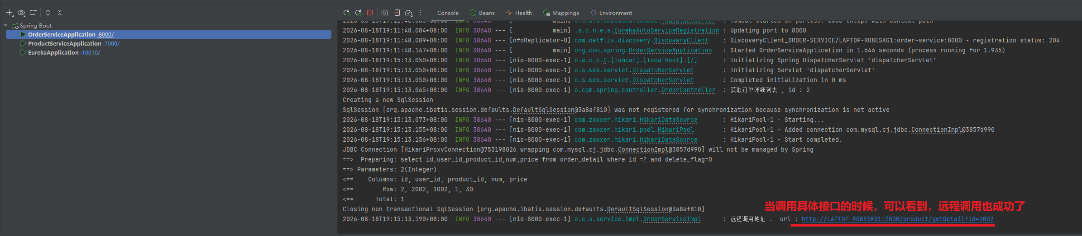Click DefaultSqlSession link on the 'was not registered' line
Viewport: 1082px width, 236px height.
(x=543, y=110)
